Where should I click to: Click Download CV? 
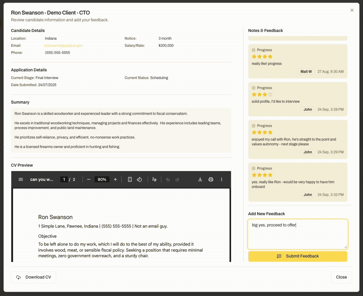coord(33,277)
